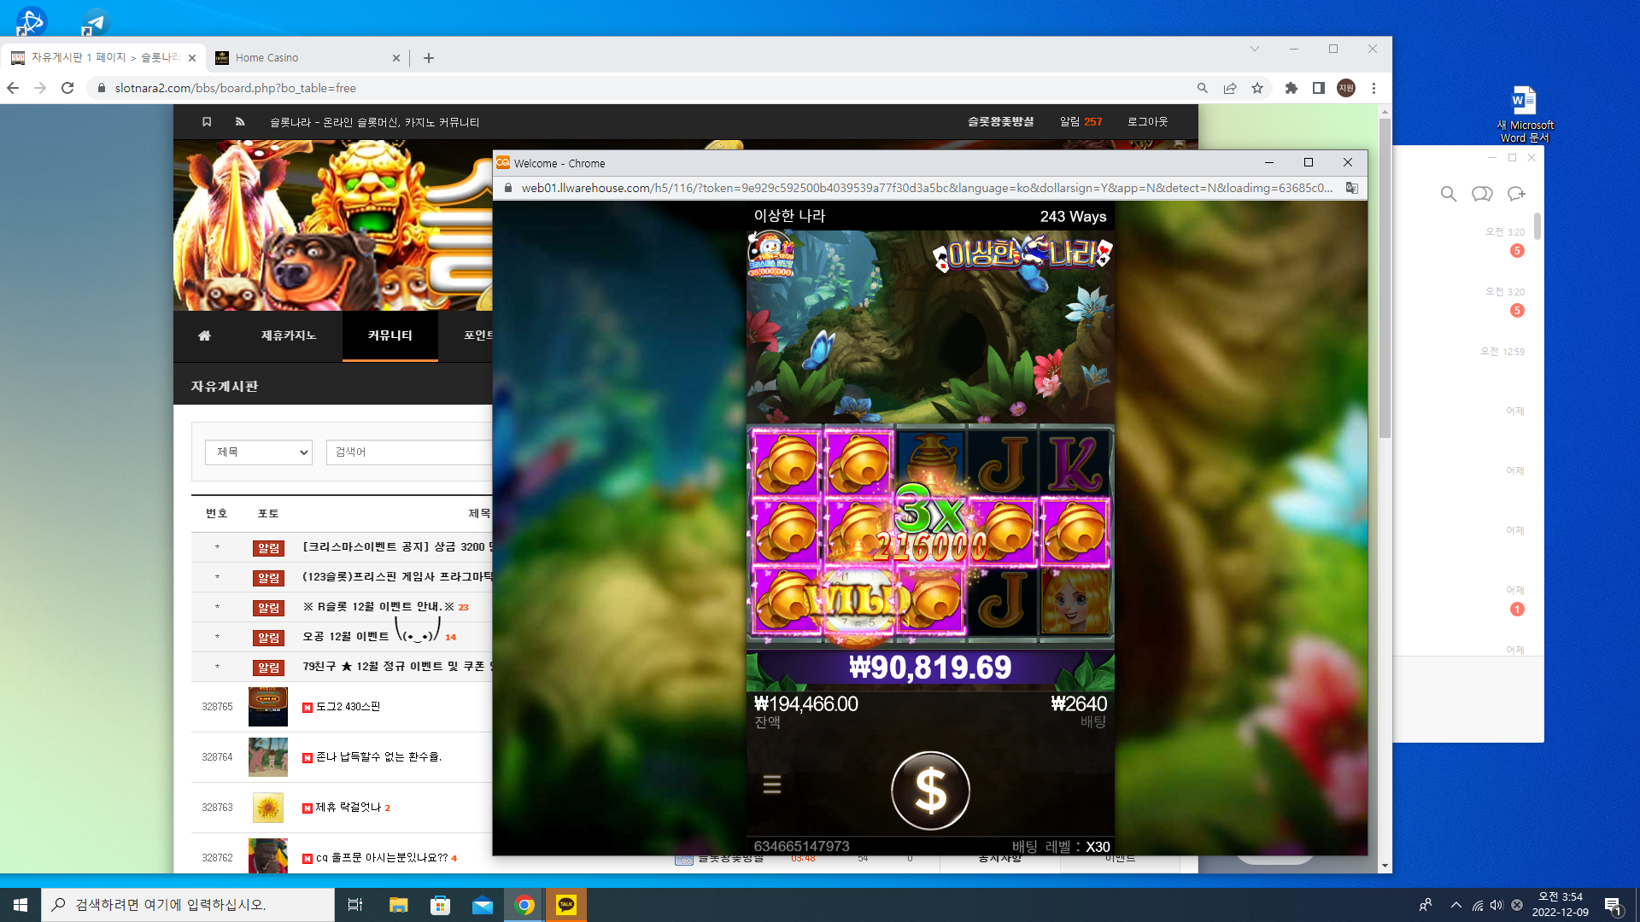Click the zoom magnifier in the address bar
This screenshot has width=1640, height=922.
[1203, 88]
